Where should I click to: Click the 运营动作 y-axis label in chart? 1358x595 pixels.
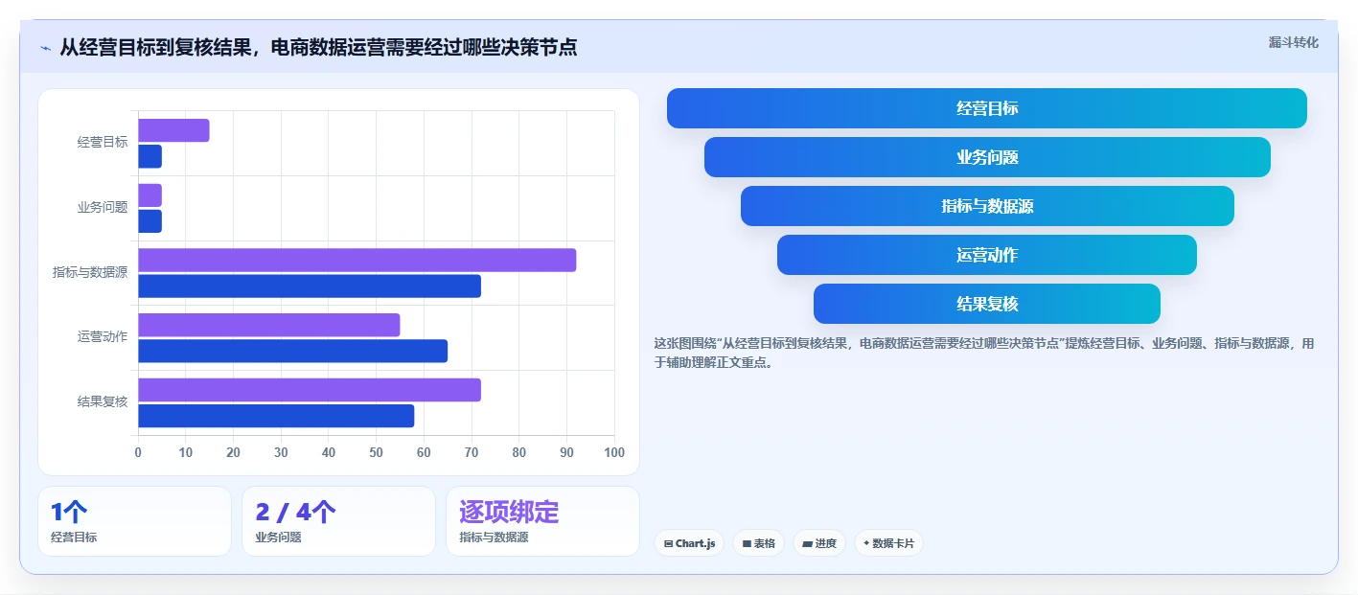point(103,337)
